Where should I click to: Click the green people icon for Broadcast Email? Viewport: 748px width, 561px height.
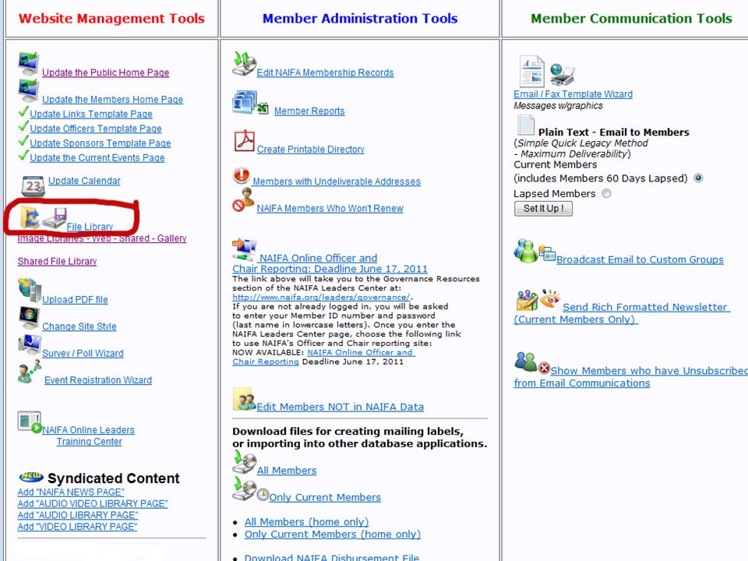coord(526,251)
